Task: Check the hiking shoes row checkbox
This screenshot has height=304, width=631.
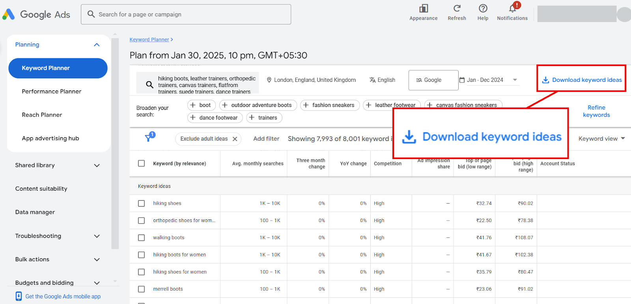Action: tap(142, 204)
